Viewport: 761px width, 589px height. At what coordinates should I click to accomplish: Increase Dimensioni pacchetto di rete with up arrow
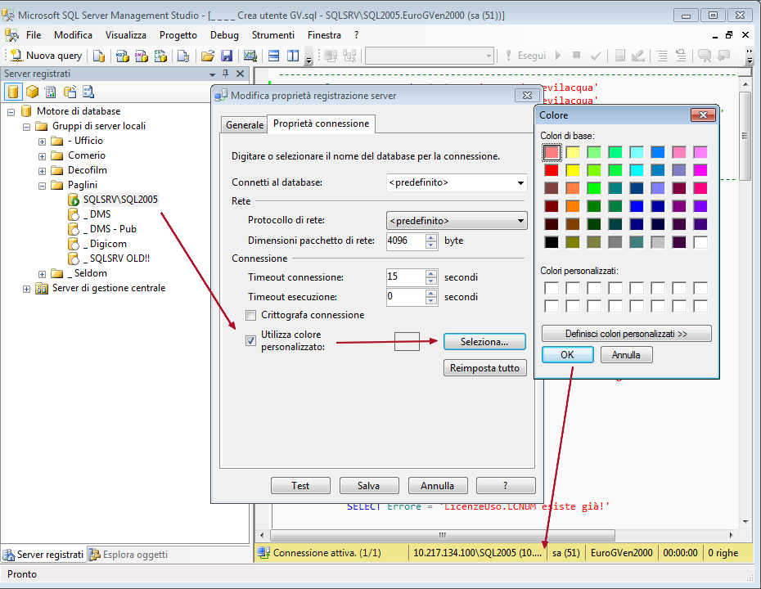pos(431,236)
